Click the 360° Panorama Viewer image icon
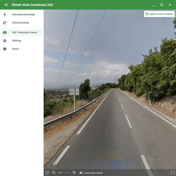The image size is (176, 176). [x=5, y=33]
